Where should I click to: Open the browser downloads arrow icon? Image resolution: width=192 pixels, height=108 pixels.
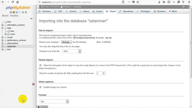coord(159,2)
